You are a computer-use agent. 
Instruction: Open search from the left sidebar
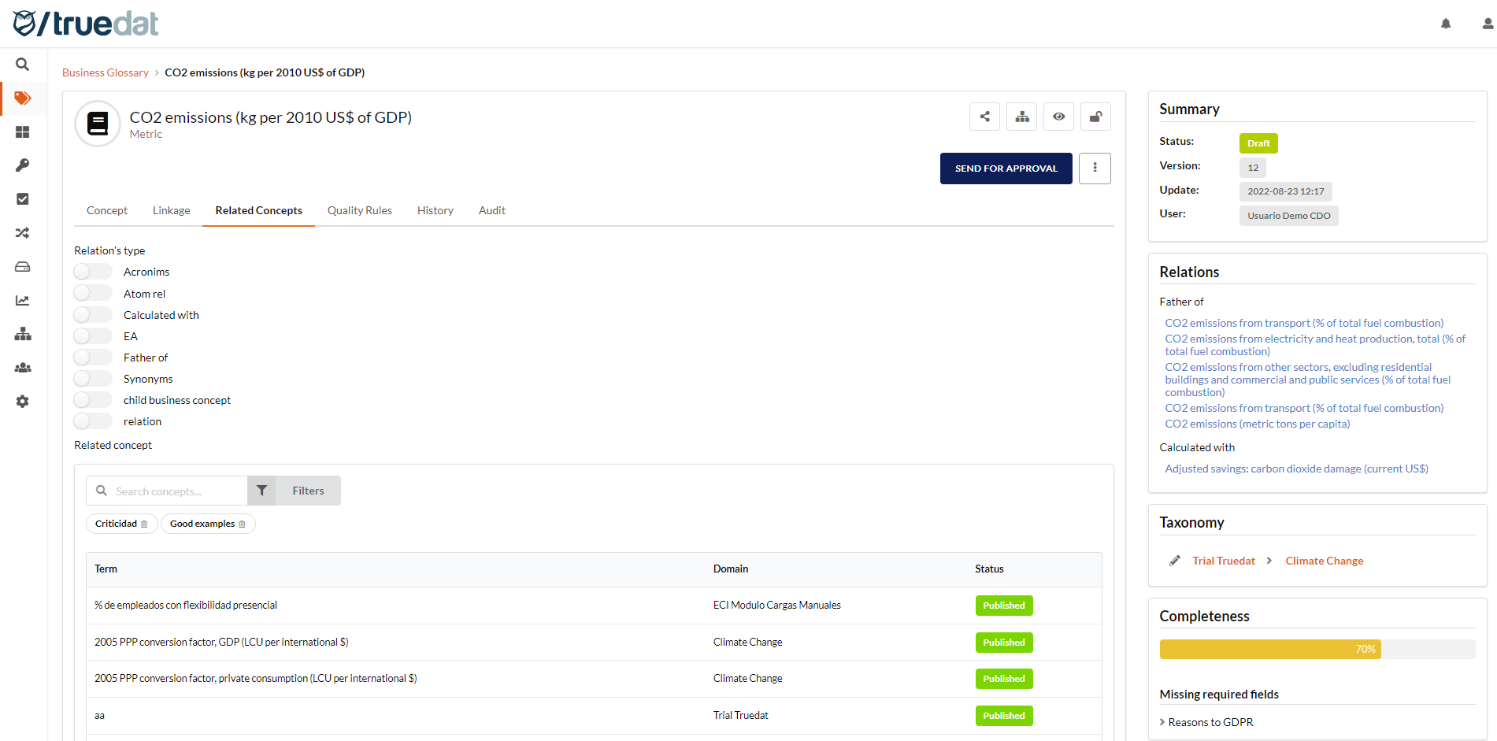(22, 65)
